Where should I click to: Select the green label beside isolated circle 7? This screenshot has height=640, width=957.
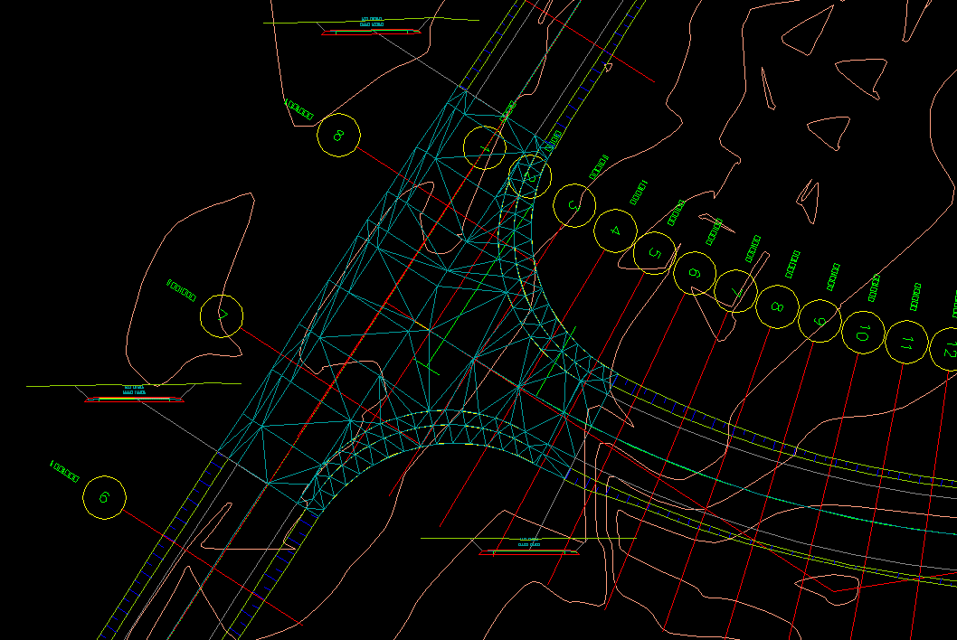pyautogui.click(x=182, y=289)
